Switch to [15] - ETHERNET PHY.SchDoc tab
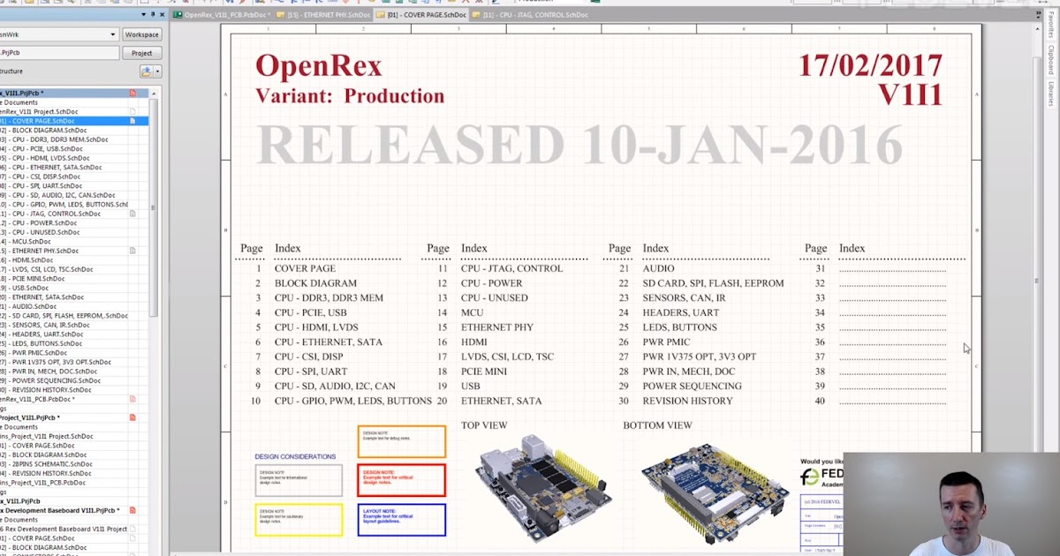The height and width of the screenshot is (556, 1060). (x=323, y=15)
